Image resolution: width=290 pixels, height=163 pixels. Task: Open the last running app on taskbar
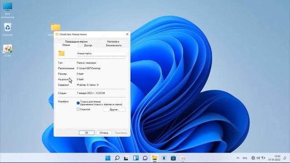coord(183,158)
